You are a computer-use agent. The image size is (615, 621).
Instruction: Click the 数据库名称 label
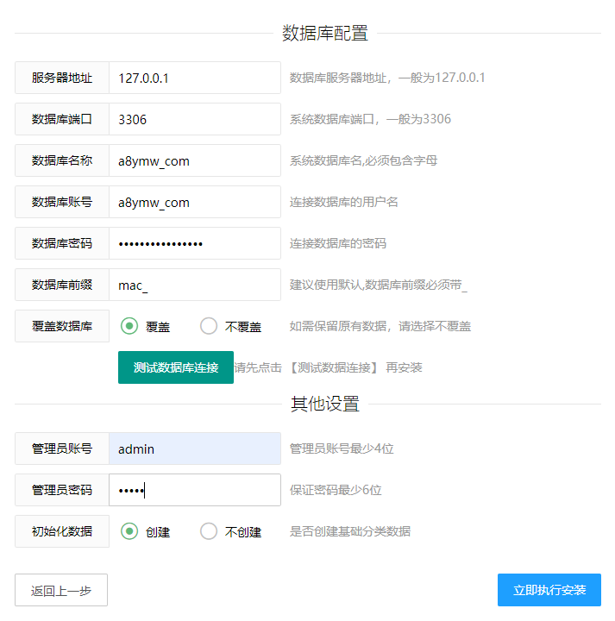coord(62,160)
